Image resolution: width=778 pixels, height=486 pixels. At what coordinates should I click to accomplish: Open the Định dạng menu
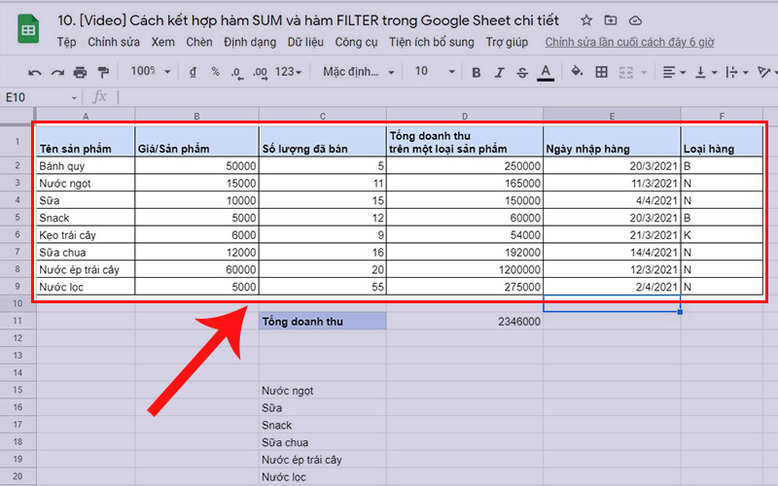point(250,42)
